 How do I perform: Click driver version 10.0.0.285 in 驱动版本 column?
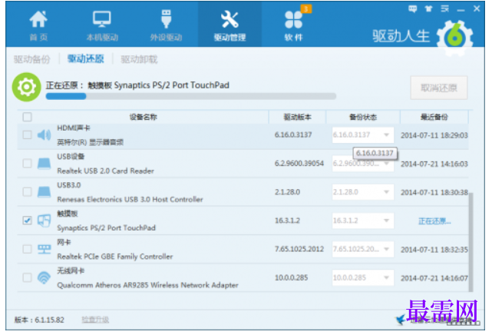(291, 277)
